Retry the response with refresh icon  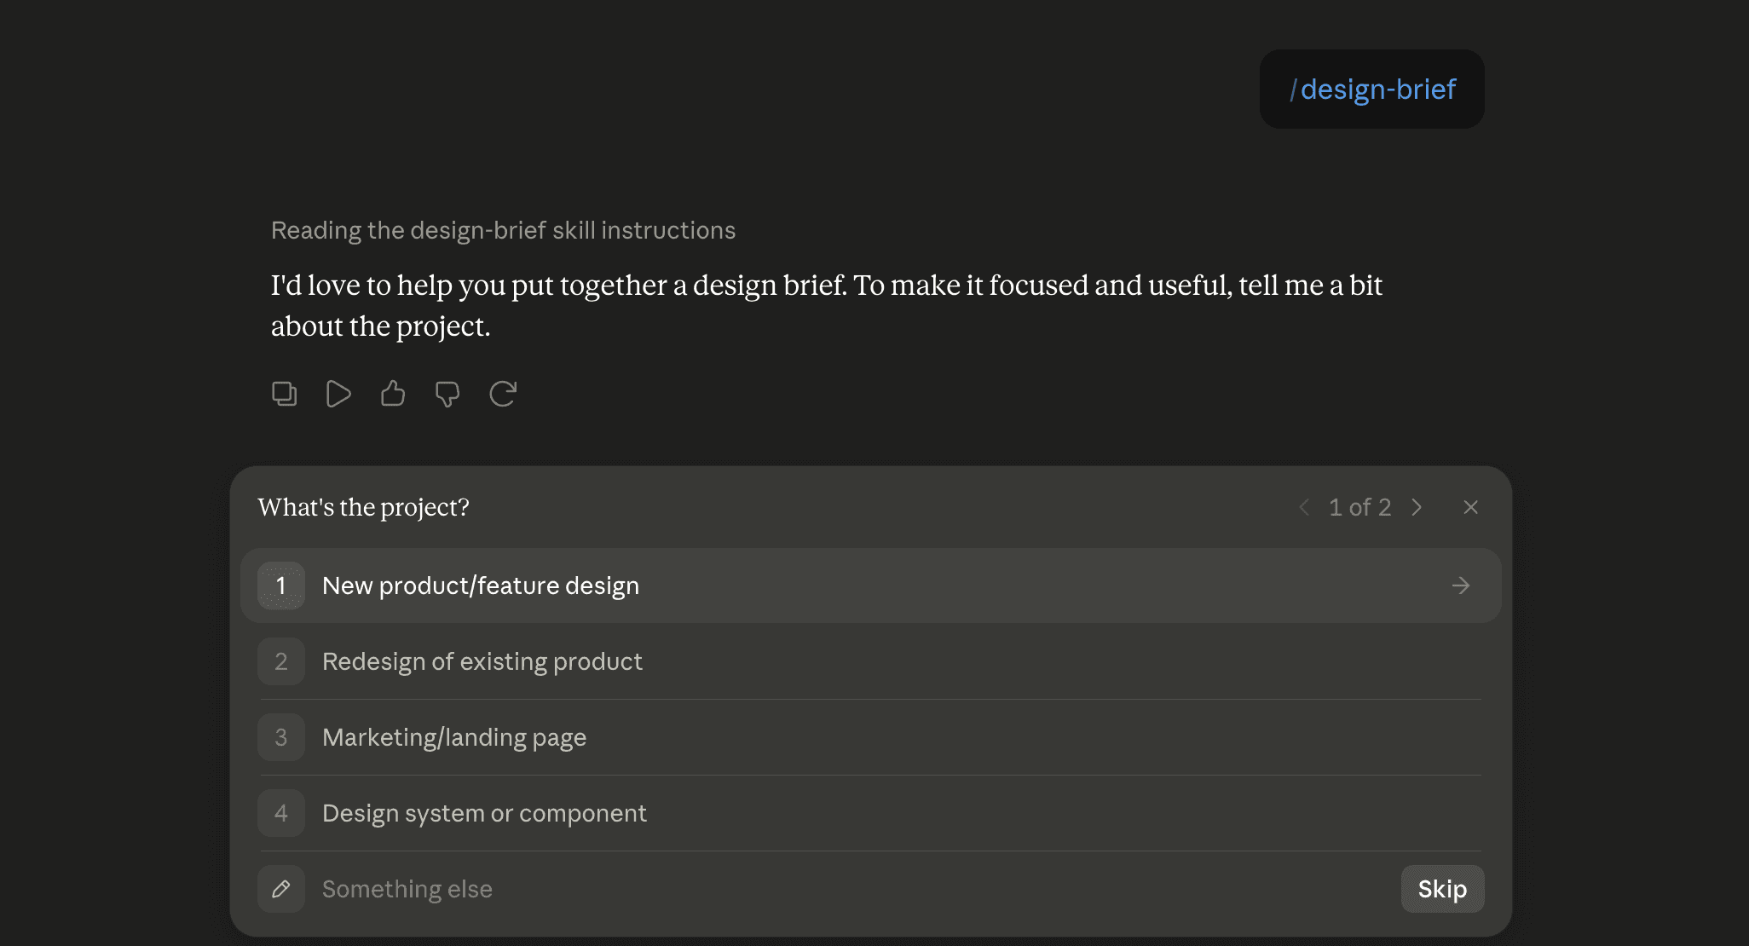(x=503, y=394)
